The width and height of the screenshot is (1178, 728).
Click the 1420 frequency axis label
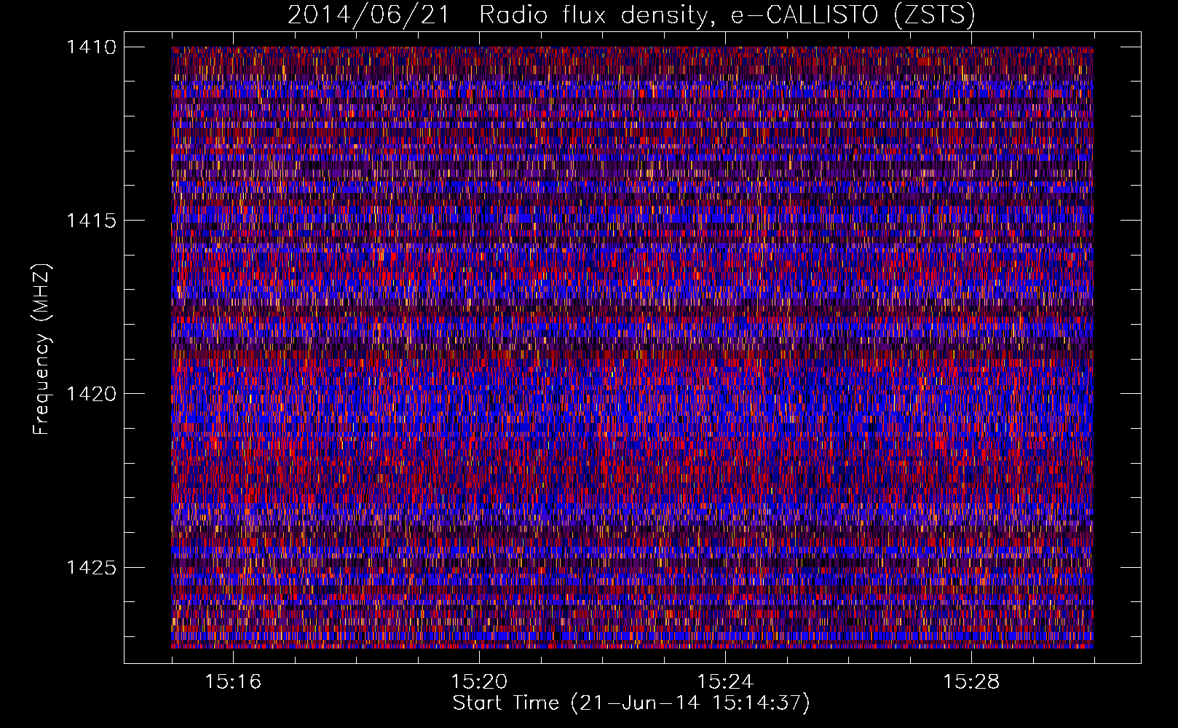point(91,394)
